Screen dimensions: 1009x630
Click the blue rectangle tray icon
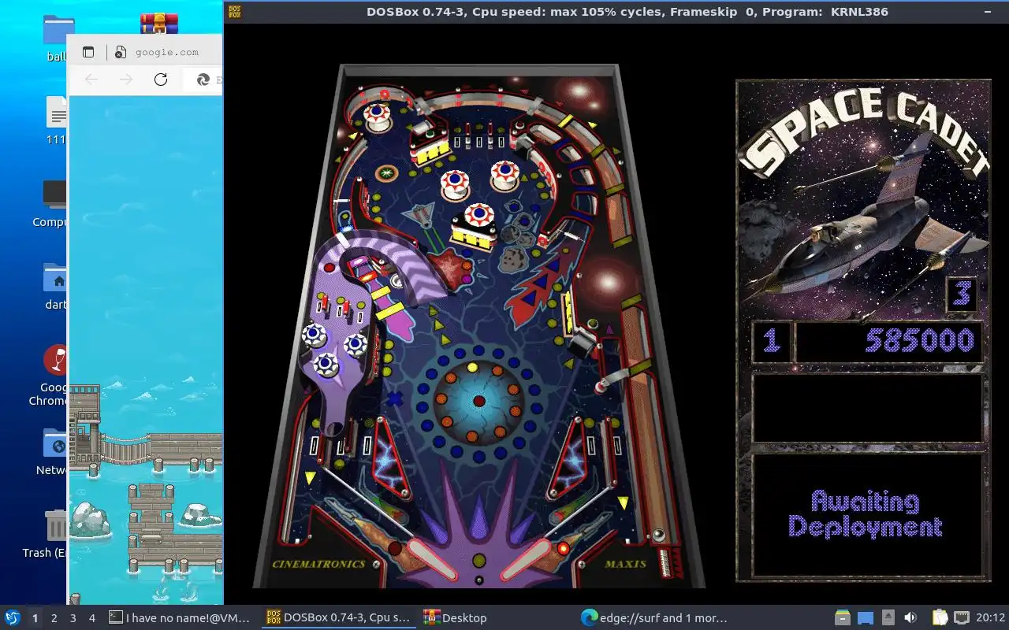click(x=866, y=618)
